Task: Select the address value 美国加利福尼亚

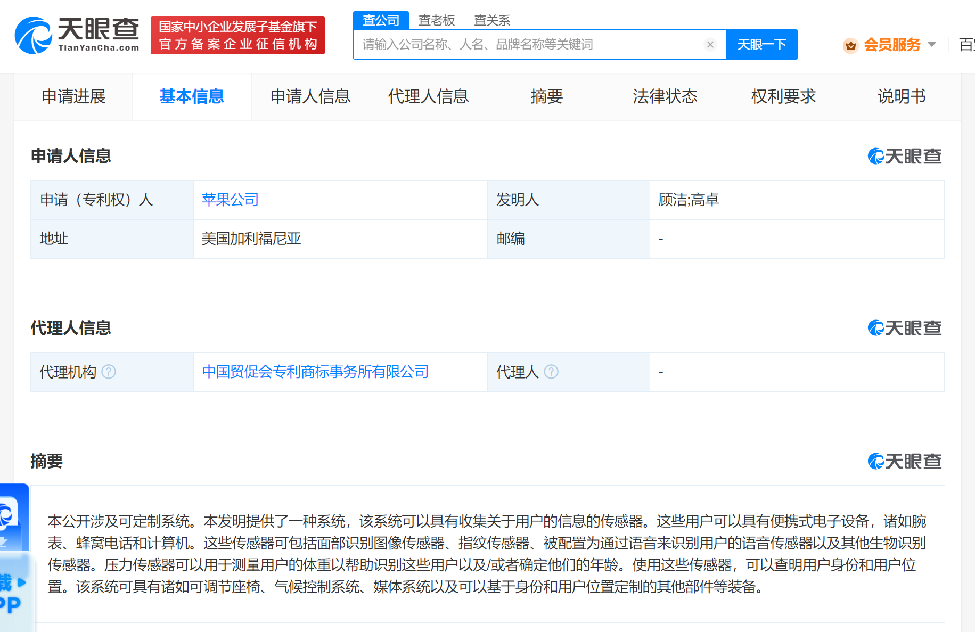Action: click(251, 239)
